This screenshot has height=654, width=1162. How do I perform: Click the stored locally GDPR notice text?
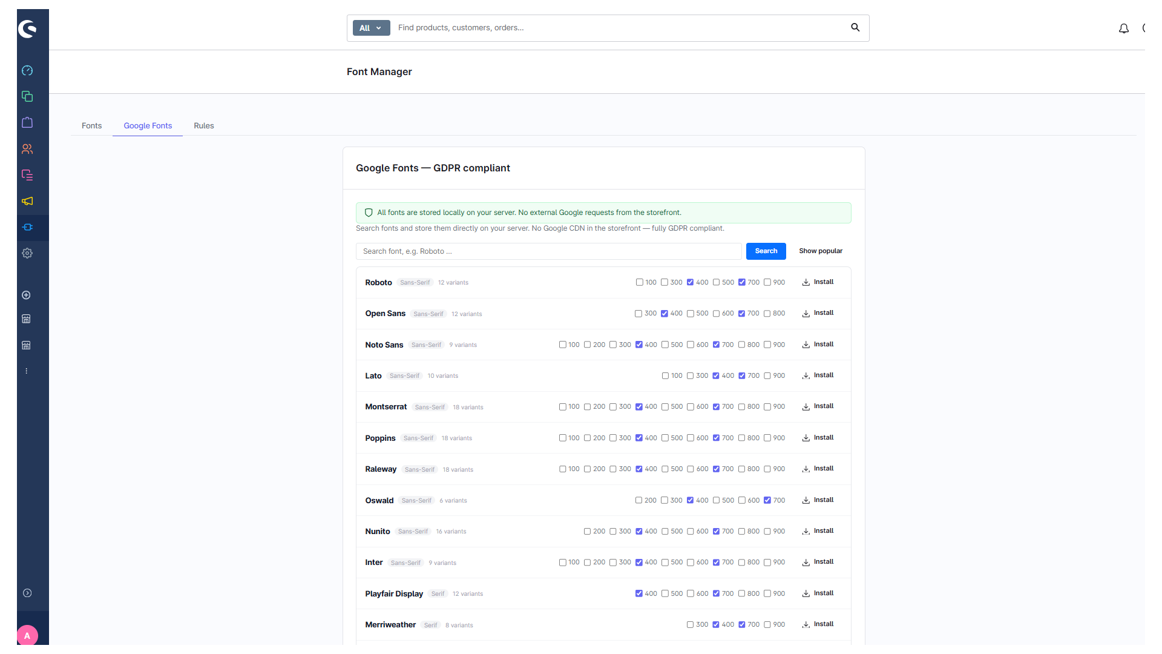[530, 213]
